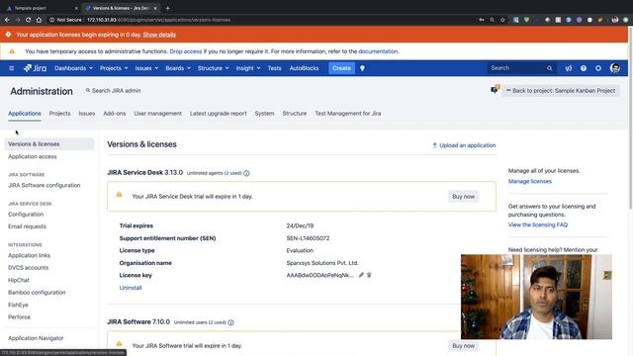633x356 pixels.
Task: Open Bamboo configuration in sidebar
Action: point(37,293)
